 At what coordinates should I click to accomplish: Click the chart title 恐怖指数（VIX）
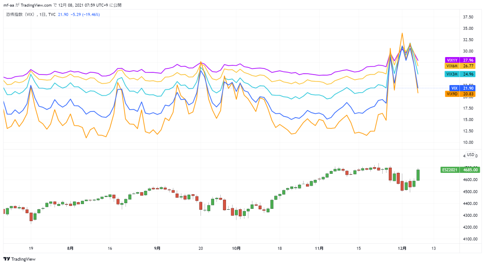(20, 15)
